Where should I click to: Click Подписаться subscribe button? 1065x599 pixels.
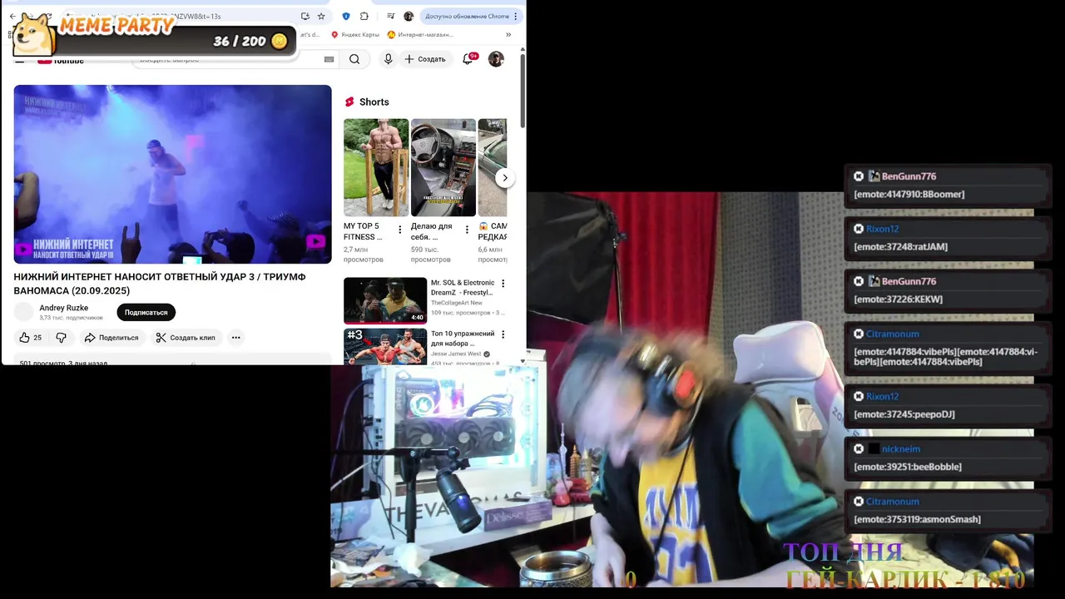146,312
